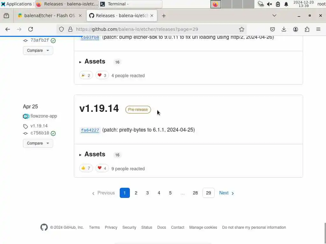Go to pagination page 3
Viewport: 326px width, 244px height.
coord(147,193)
